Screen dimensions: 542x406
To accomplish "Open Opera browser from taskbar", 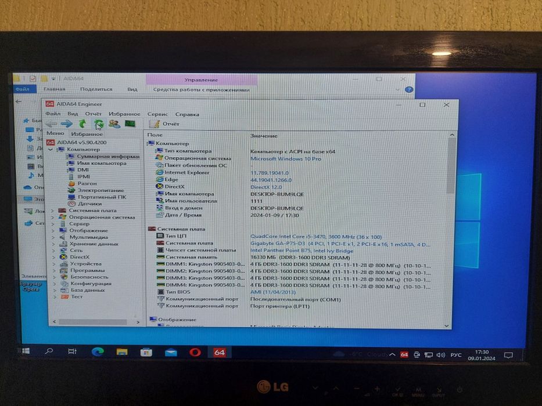I will click(x=195, y=353).
